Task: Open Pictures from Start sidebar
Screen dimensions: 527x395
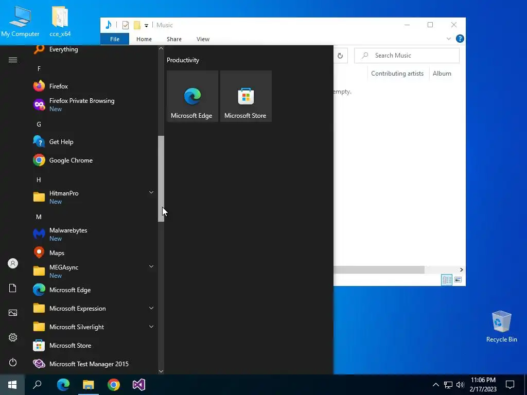Action: click(13, 313)
